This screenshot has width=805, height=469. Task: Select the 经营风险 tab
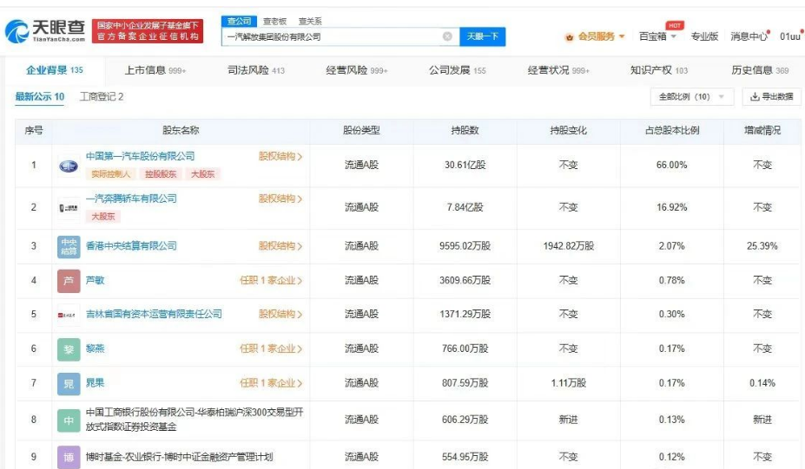pos(357,70)
